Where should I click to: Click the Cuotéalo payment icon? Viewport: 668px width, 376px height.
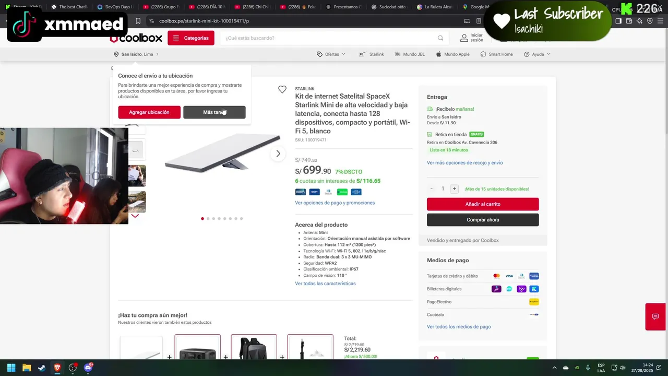(534, 315)
